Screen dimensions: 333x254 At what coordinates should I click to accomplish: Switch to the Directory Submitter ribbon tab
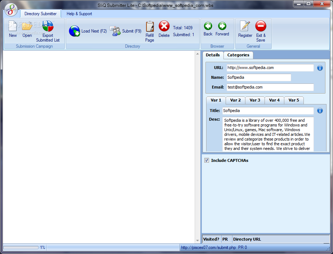[x=41, y=14]
